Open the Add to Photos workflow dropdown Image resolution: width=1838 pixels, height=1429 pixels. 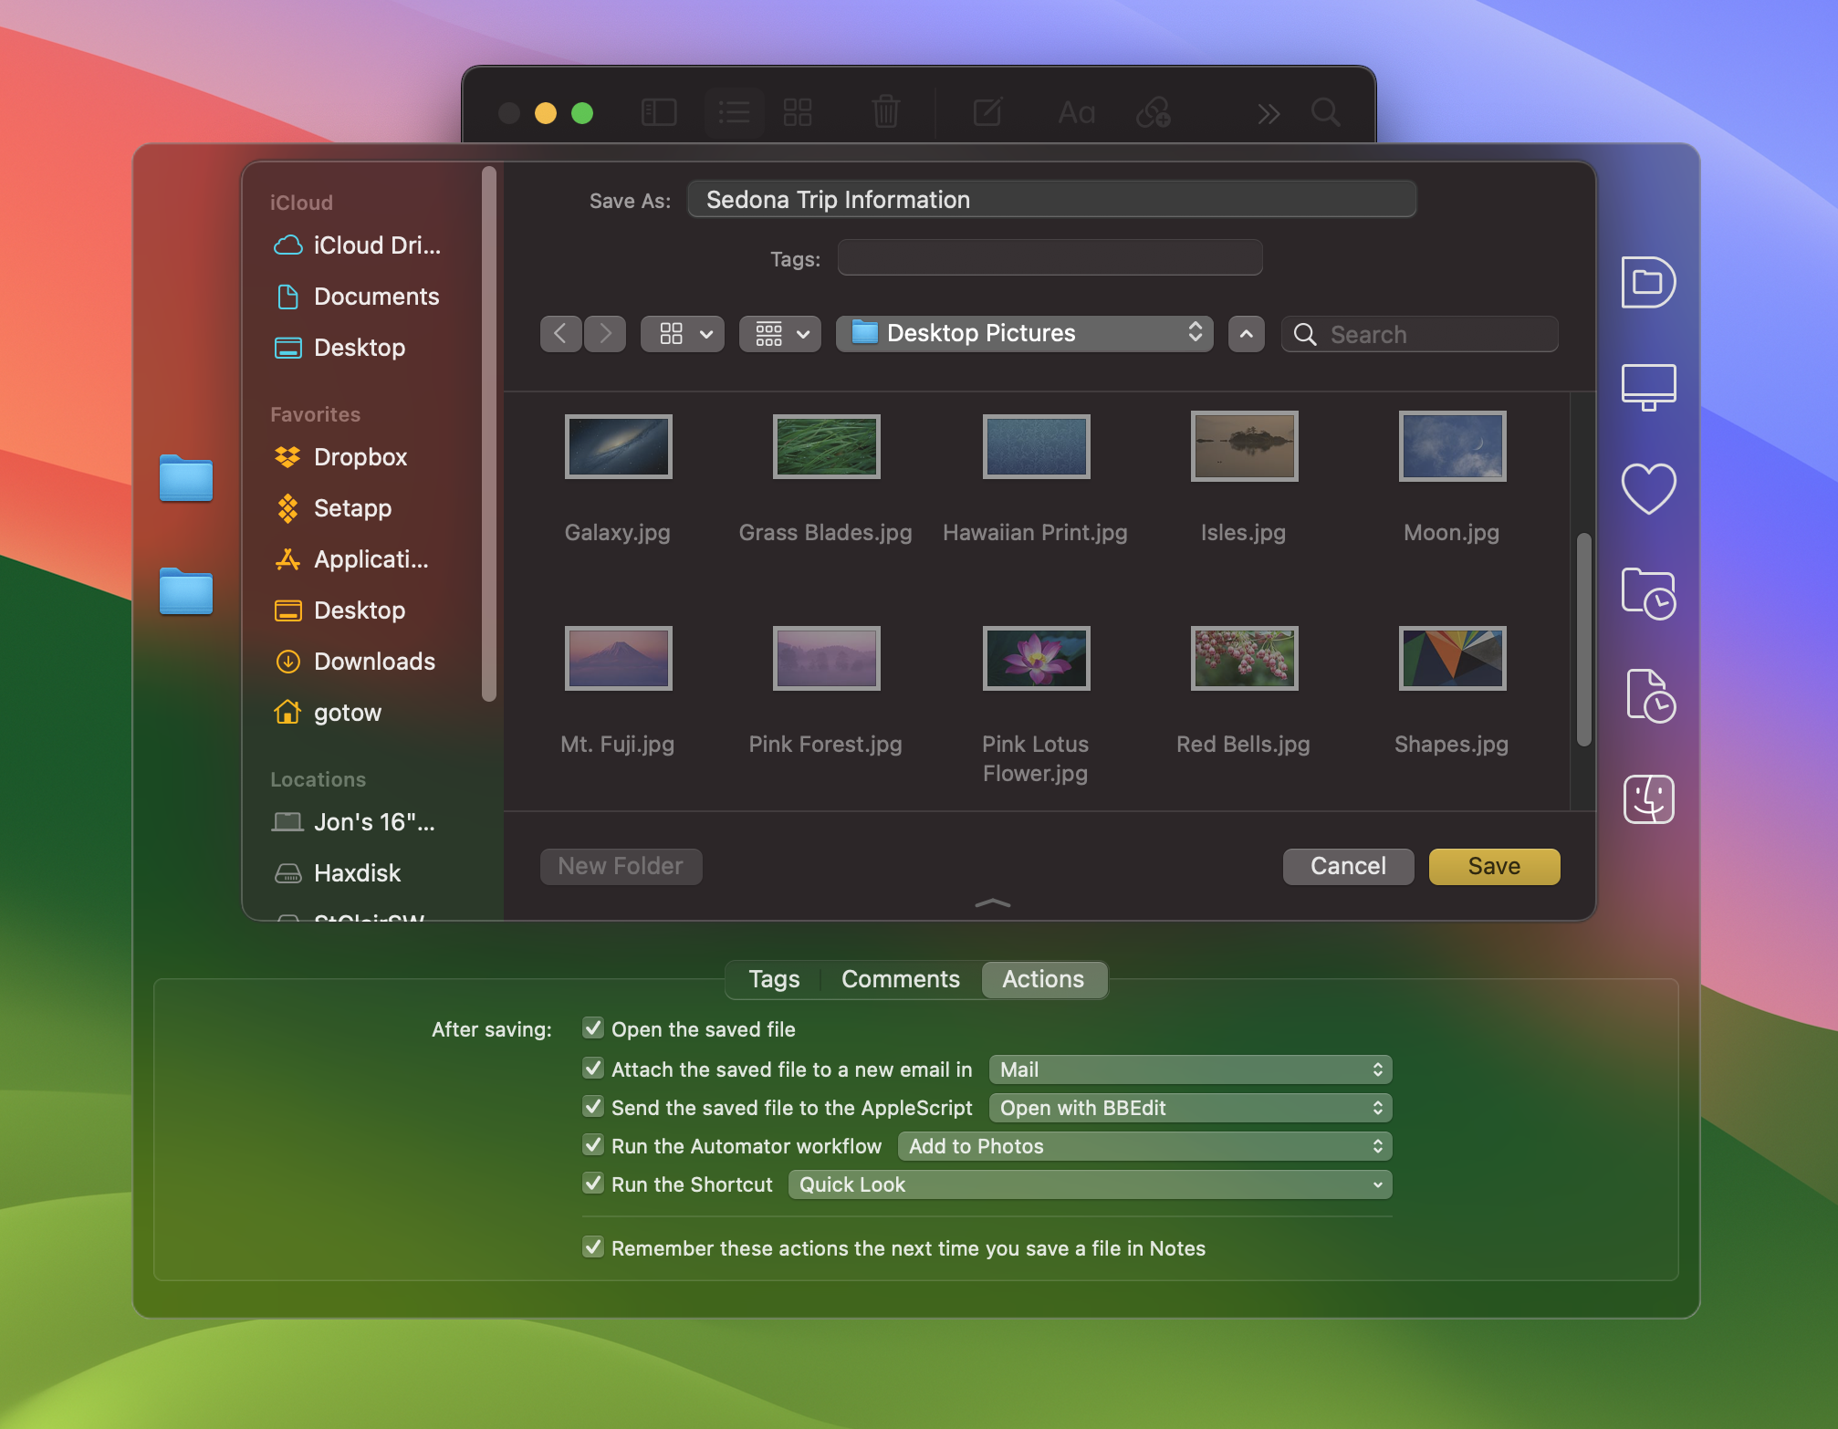tap(1145, 1146)
